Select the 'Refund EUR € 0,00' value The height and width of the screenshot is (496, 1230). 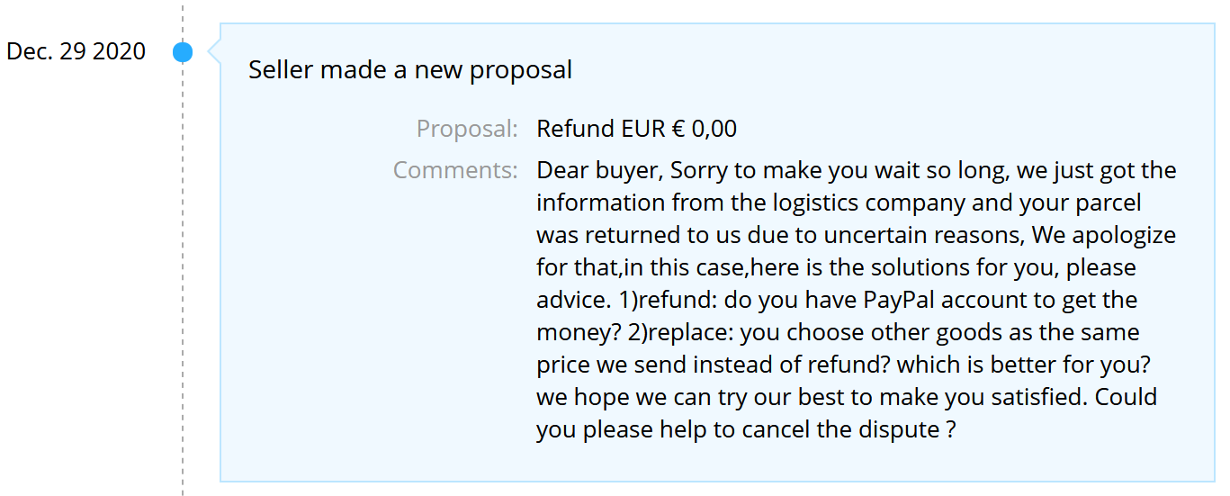point(636,129)
